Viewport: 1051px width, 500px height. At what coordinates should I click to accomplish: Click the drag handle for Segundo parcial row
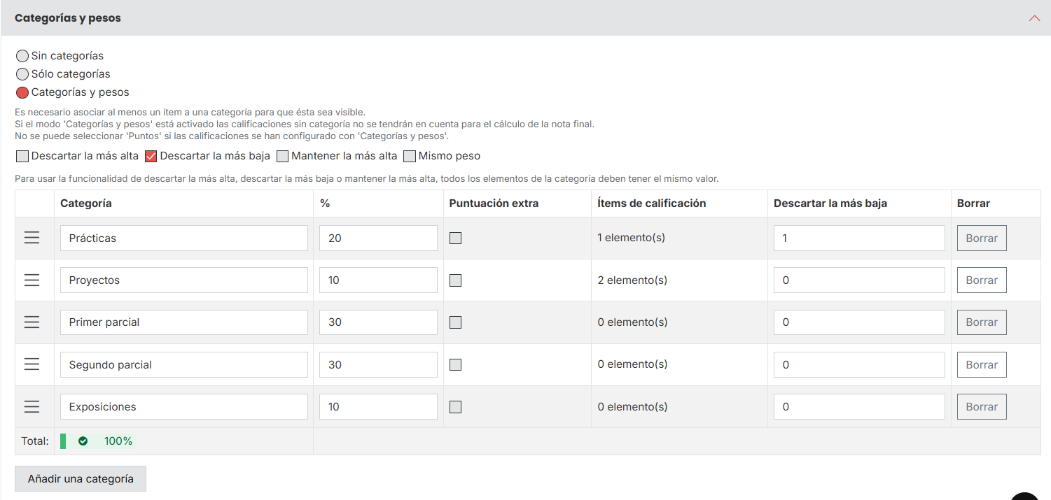[32, 364]
